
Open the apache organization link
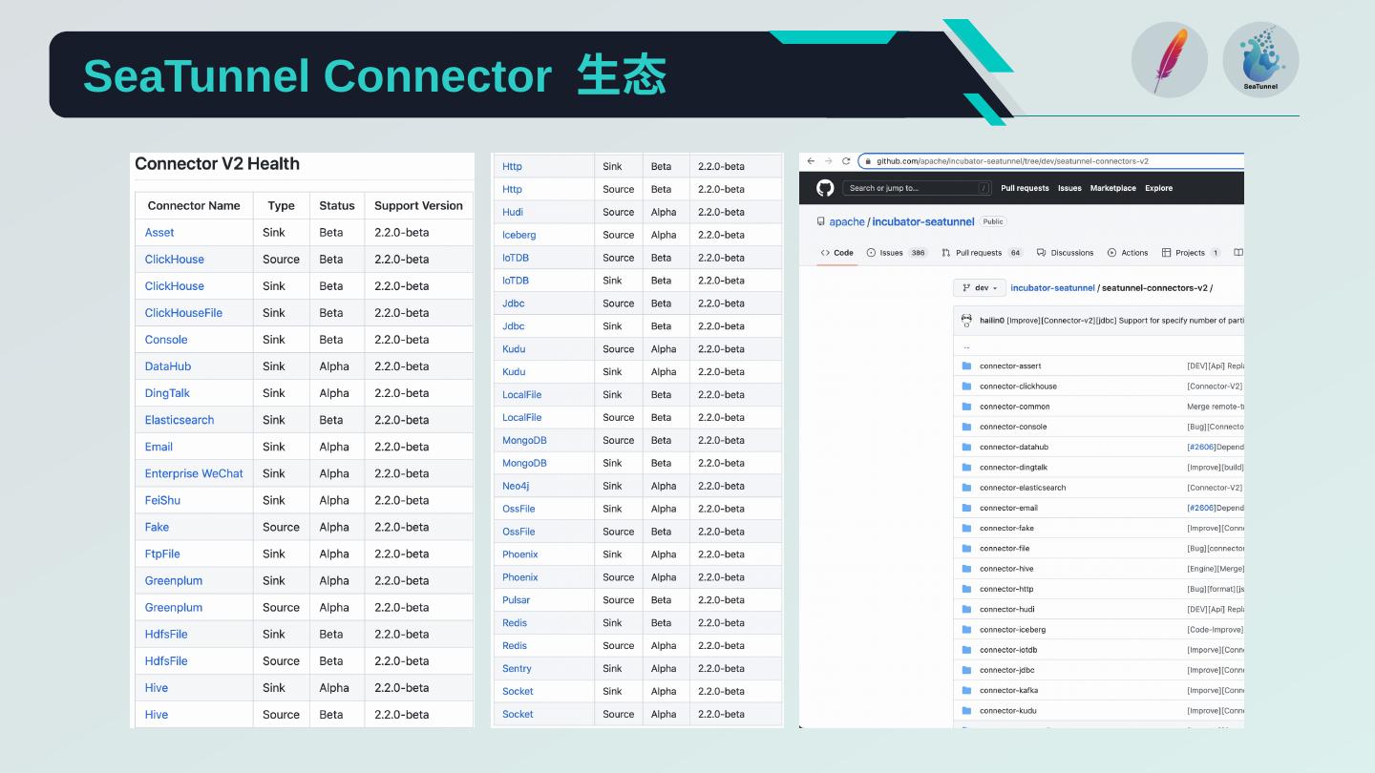(x=847, y=221)
